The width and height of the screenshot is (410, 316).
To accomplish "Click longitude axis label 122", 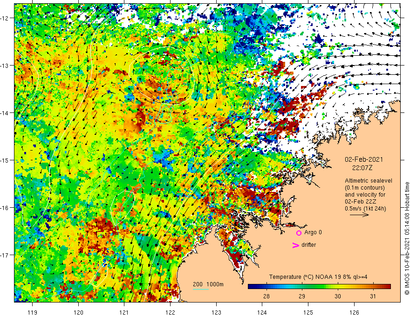I will point(170,312).
